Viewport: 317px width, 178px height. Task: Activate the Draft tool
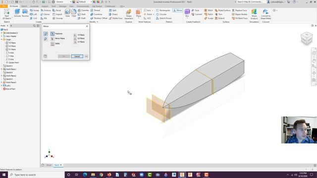[x=82, y=18]
